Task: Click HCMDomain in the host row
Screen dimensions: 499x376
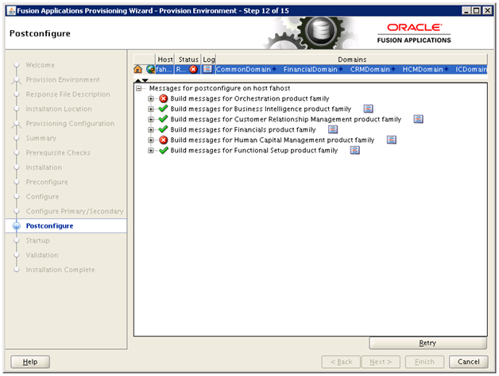Action: tap(423, 69)
